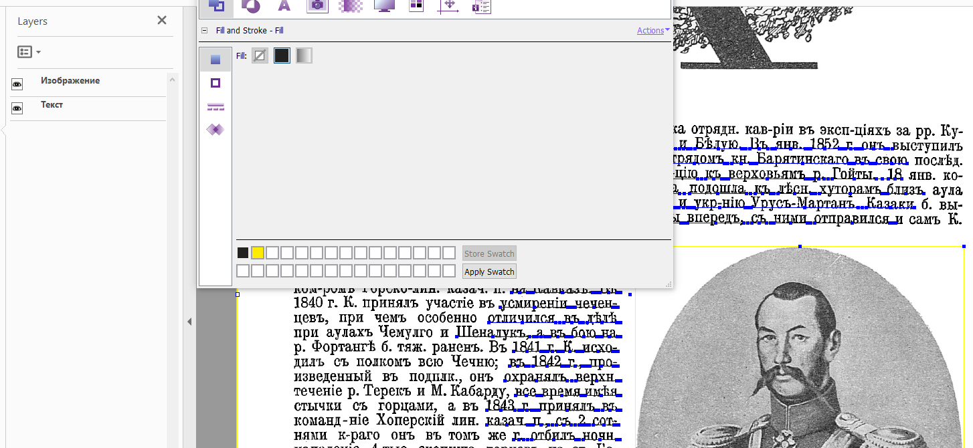Select the overlapping diamonds sub-tab
This screenshot has height=448, width=973.
coord(215,130)
